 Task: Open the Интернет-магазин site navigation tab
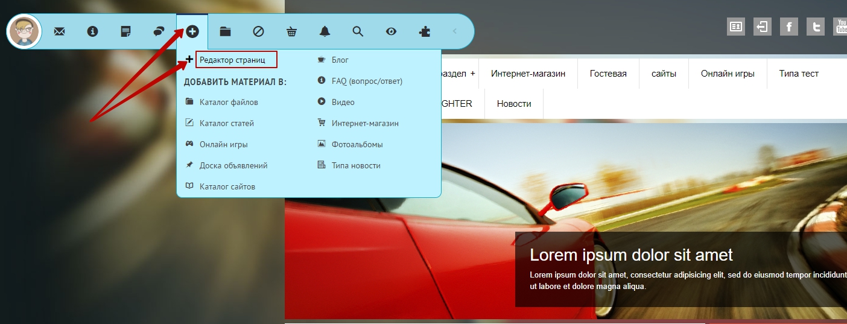(528, 74)
